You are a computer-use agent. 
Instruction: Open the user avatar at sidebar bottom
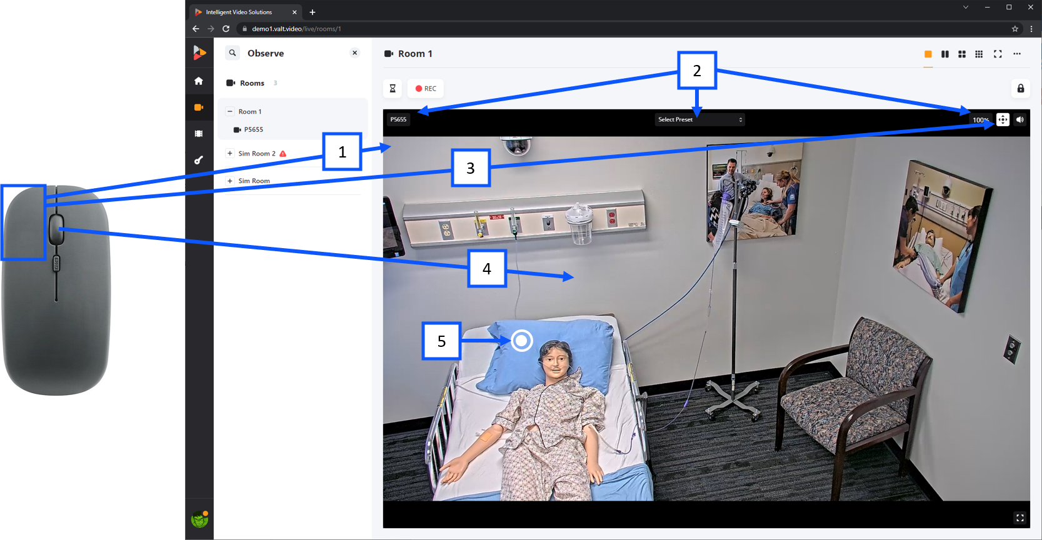coord(199,519)
